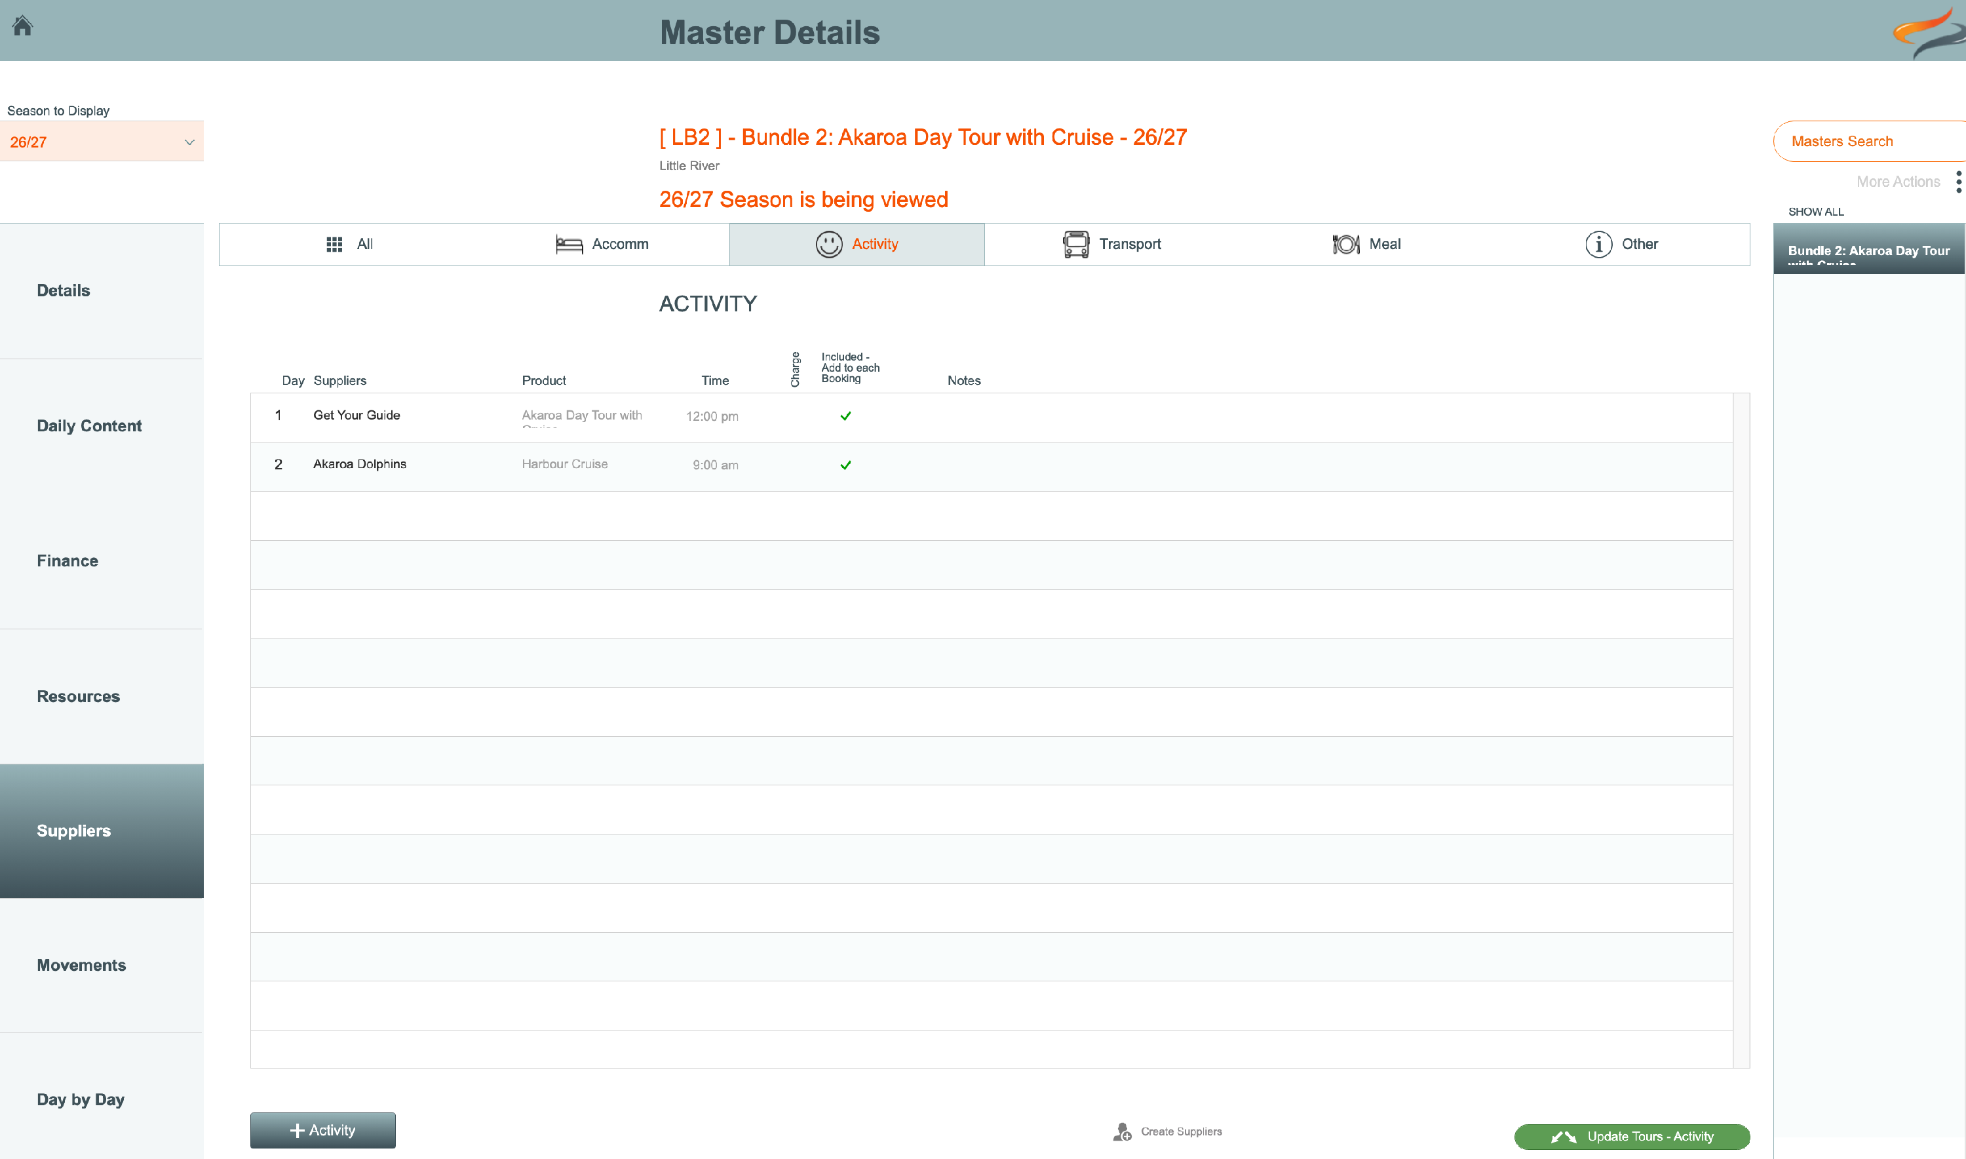Select the Suppliers sidebar section
This screenshot has height=1159, width=1966.
click(102, 831)
